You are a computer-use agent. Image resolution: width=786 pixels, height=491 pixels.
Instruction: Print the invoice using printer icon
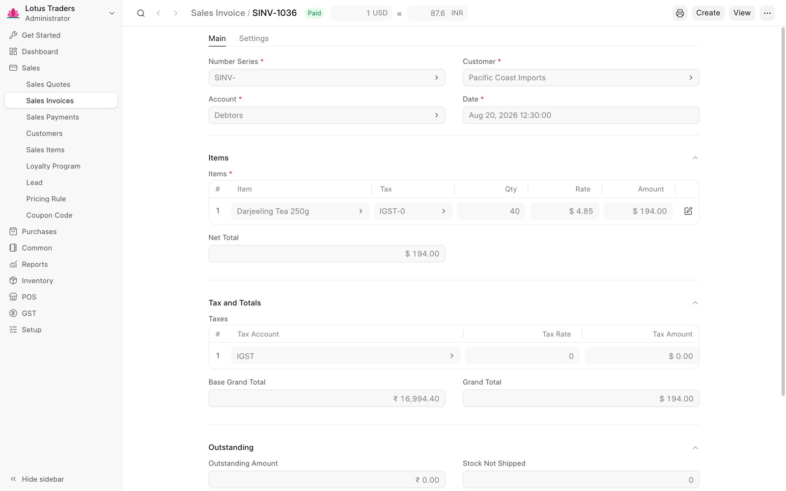coord(680,13)
